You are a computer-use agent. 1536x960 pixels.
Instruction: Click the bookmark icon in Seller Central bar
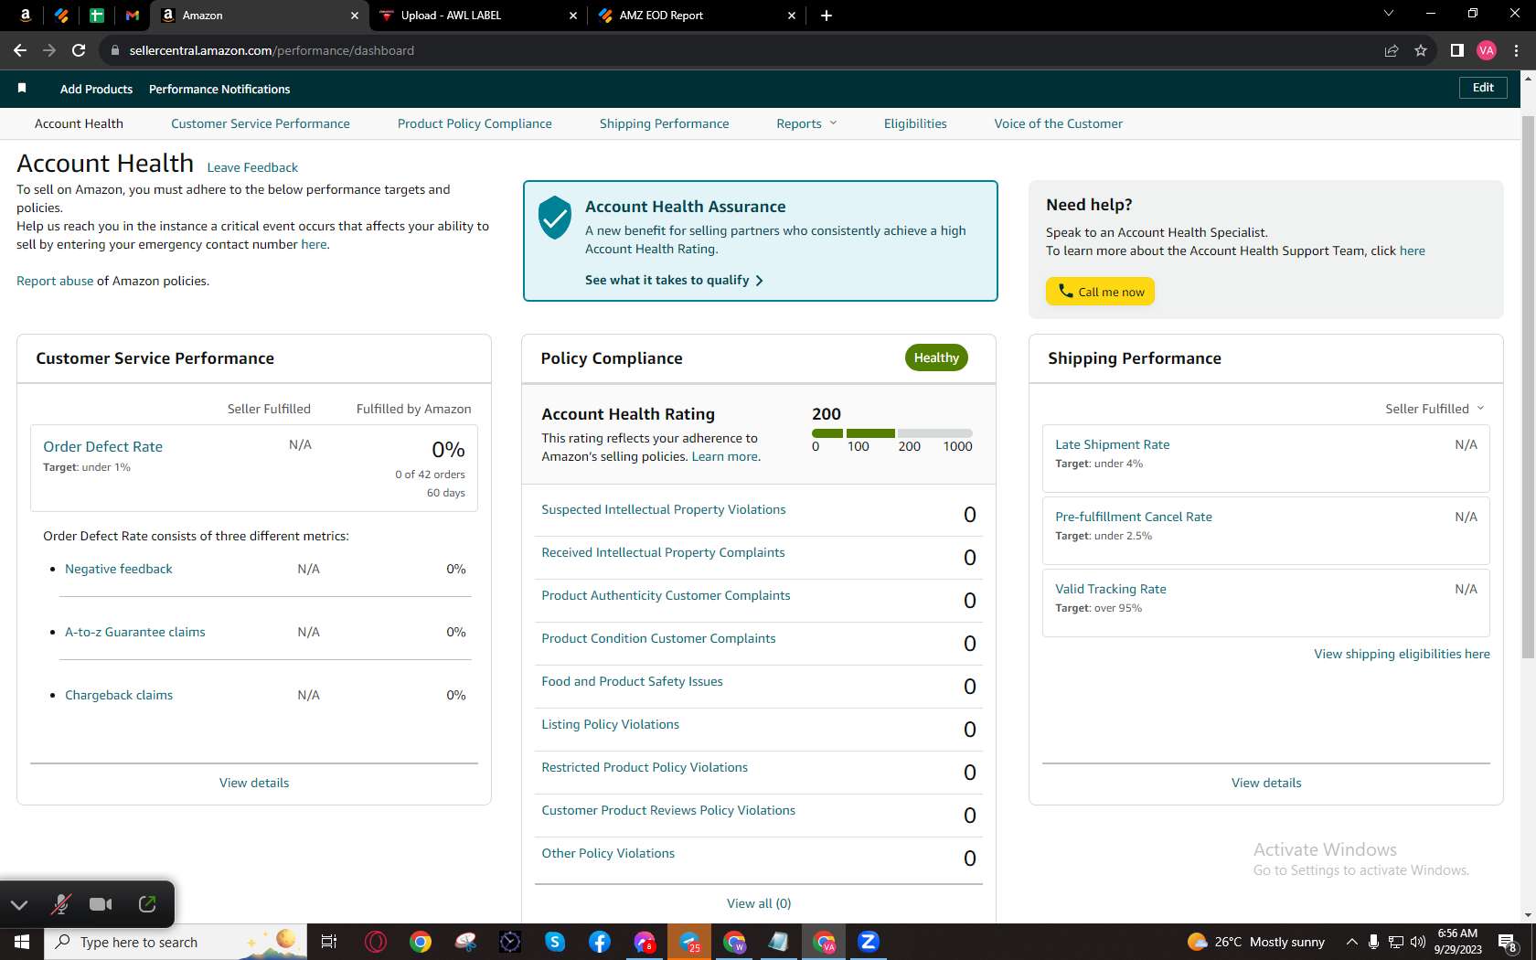click(22, 88)
